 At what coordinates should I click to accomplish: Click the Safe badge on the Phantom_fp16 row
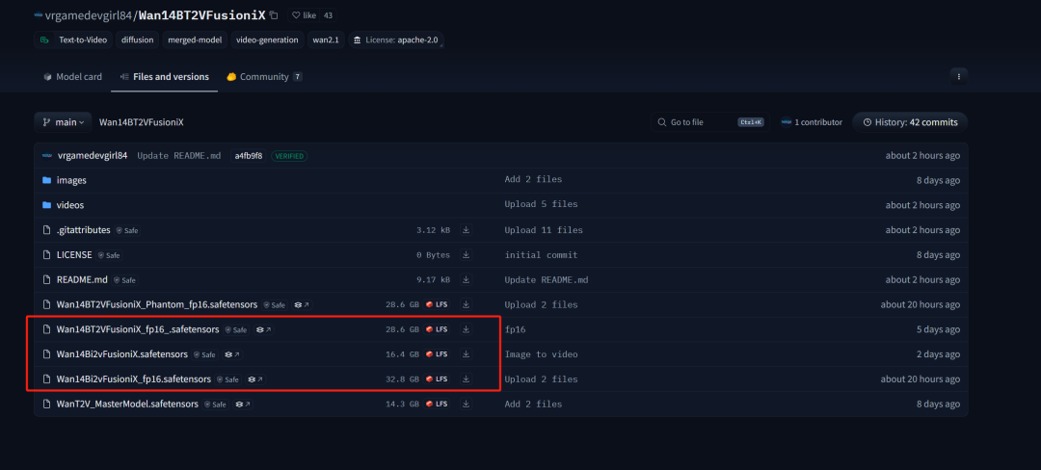tap(274, 305)
